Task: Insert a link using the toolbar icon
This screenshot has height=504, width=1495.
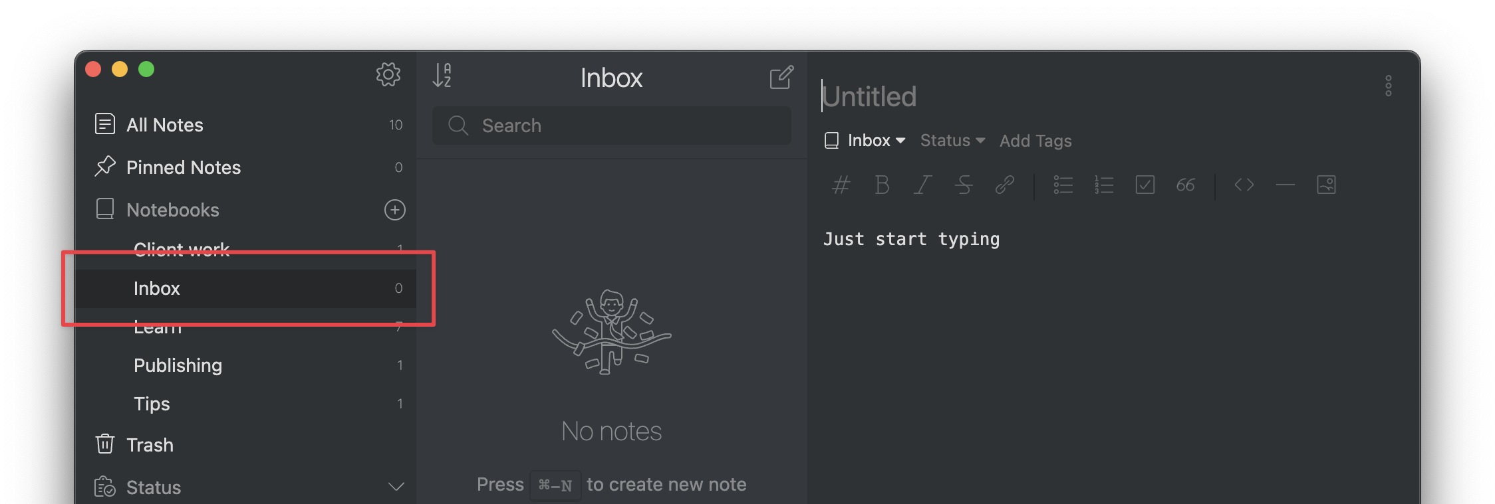Action: coord(1005,185)
